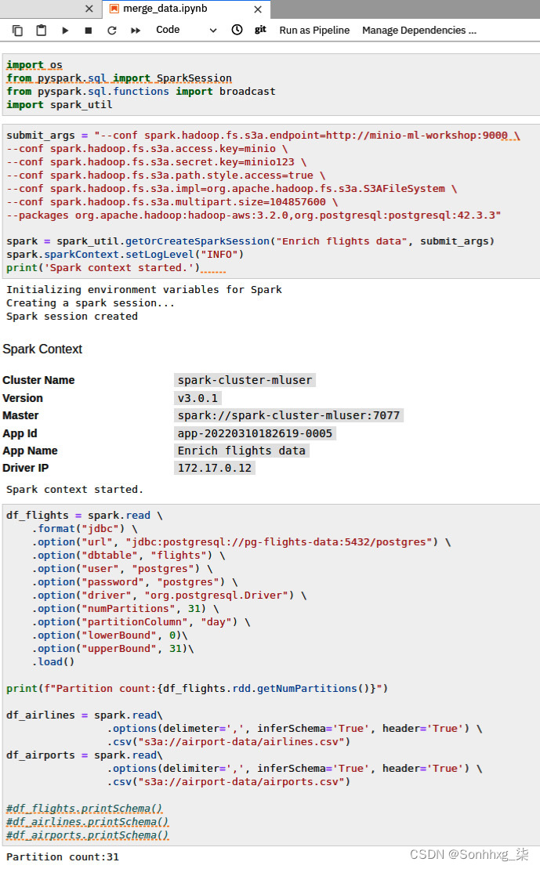Interrupt the kernel with stop button
Viewport: 540px width, 869px height.
(x=88, y=31)
